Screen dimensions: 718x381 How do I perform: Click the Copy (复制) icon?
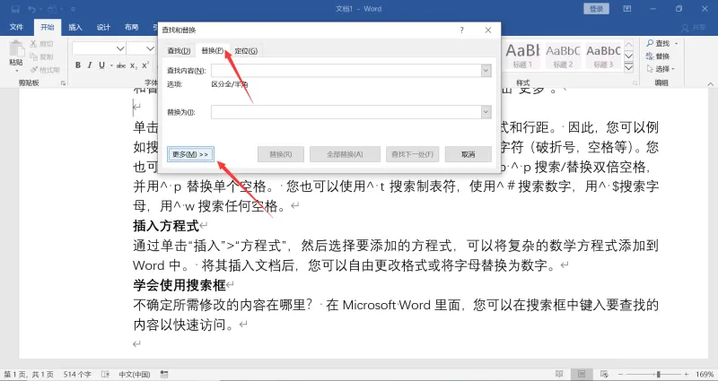[33, 56]
